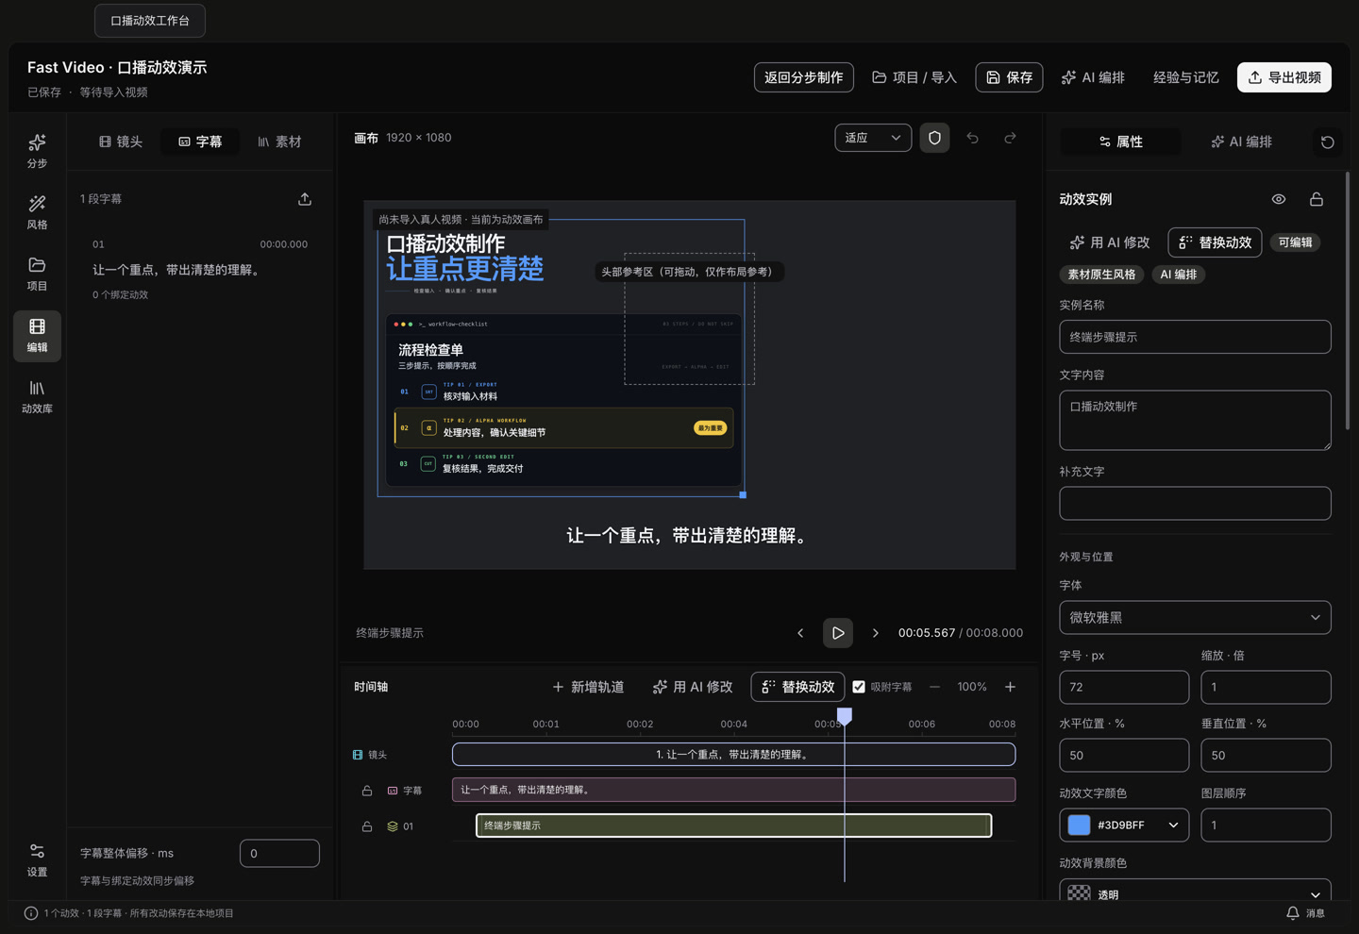Select the 编辑 editor sidebar icon
This screenshot has height=934, width=1359.
click(37, 336)
